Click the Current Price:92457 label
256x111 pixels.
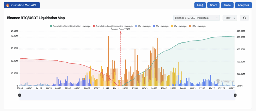coord(120,29)
